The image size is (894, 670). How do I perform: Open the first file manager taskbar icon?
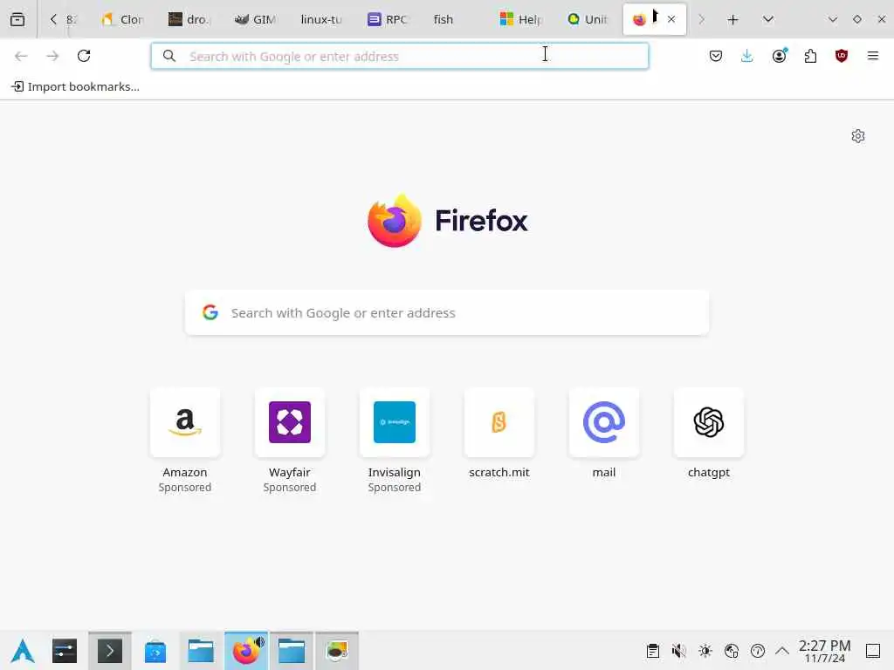(201, 651)
